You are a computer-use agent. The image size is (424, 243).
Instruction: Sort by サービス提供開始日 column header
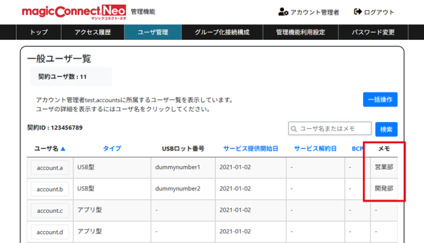pyautogui.click(x=251, y=149)
